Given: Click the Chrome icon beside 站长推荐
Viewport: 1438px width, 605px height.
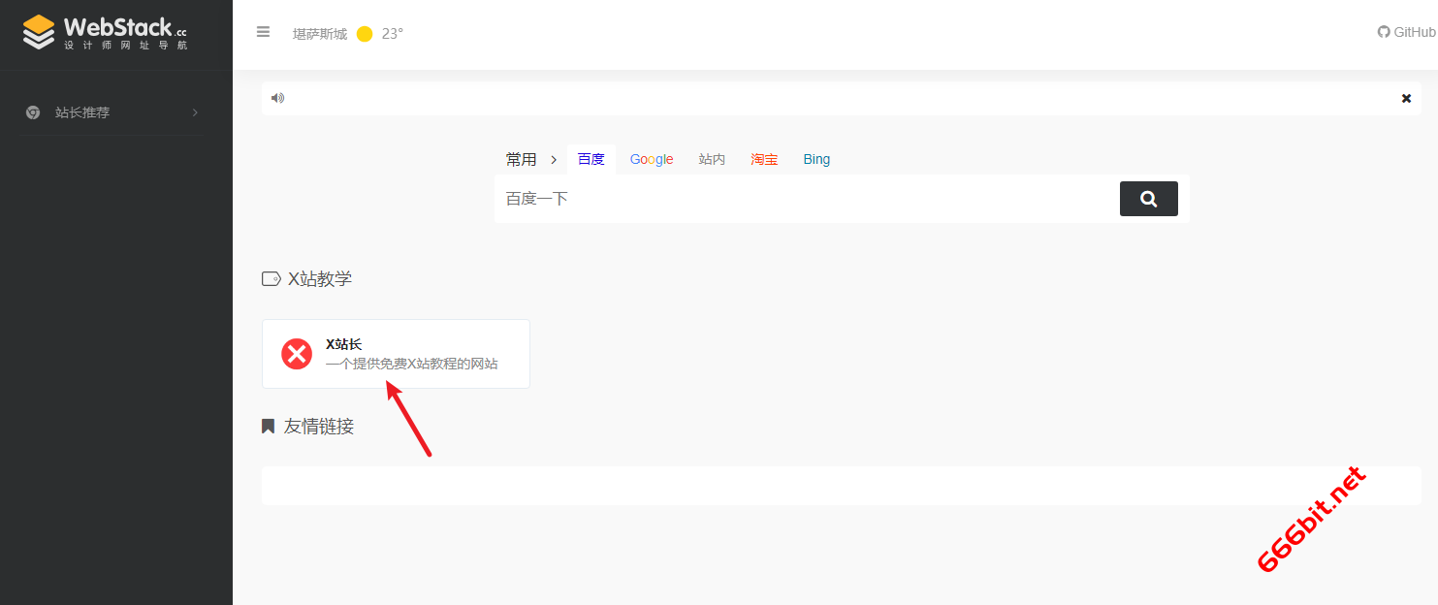Looking at the screenshot, I should coord(33,112).
